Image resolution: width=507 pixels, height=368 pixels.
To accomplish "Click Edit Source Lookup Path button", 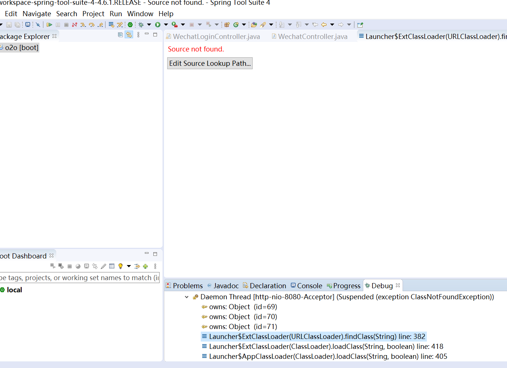I will pos(210,63).
